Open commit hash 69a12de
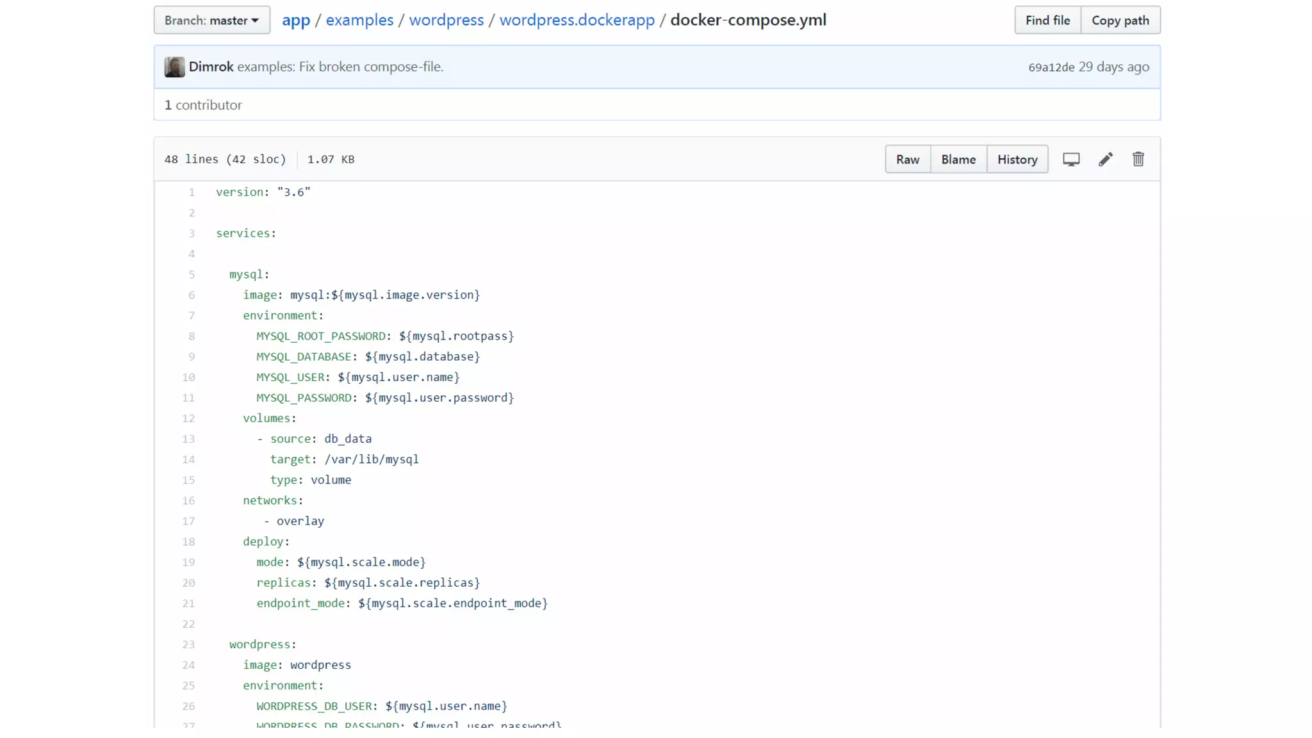This screenshot has width=1312, height=738. click(x=1051, y=67)
